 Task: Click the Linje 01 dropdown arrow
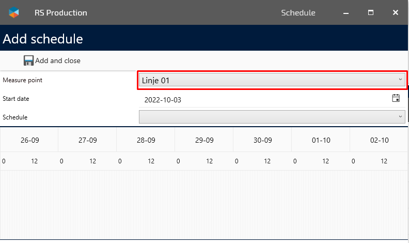[400, 80]
